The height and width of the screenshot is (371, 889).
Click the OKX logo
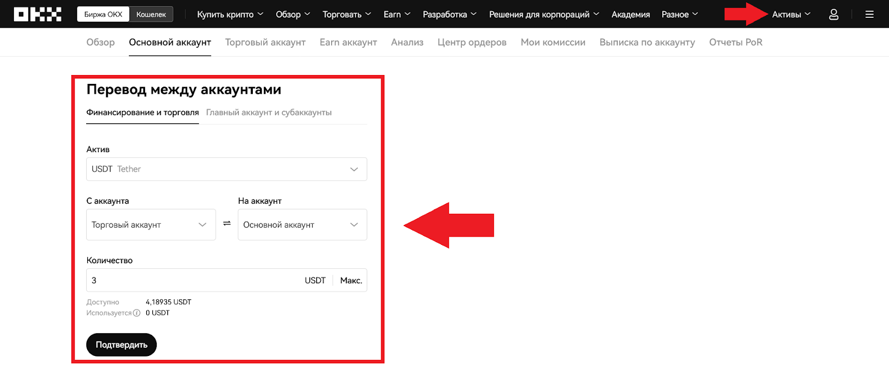click(38, 14)
